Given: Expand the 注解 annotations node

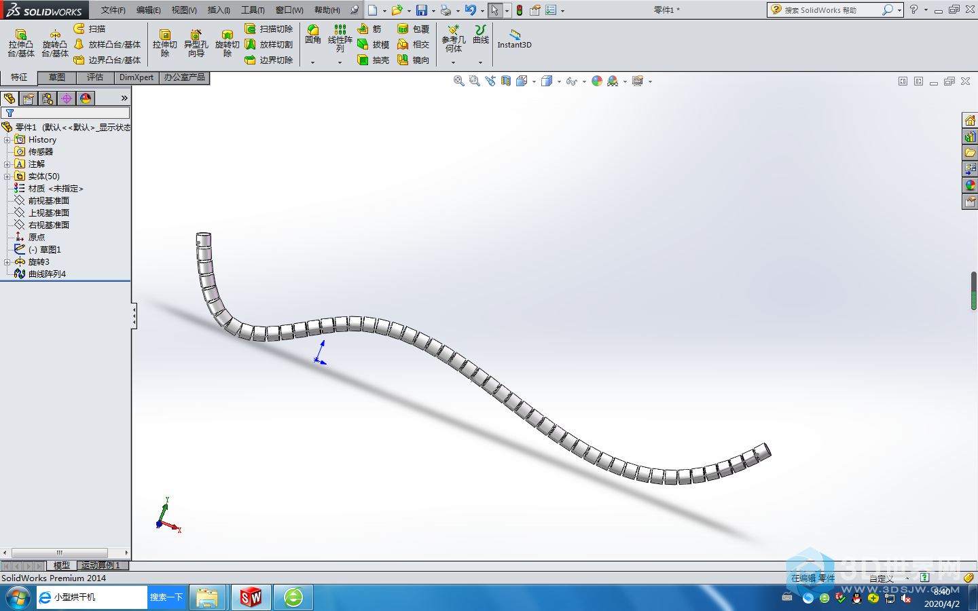Looking at the screenshot, I should (7, 164).
